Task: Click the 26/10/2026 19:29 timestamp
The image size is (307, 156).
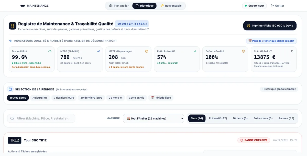Action: tap(285, 140)
